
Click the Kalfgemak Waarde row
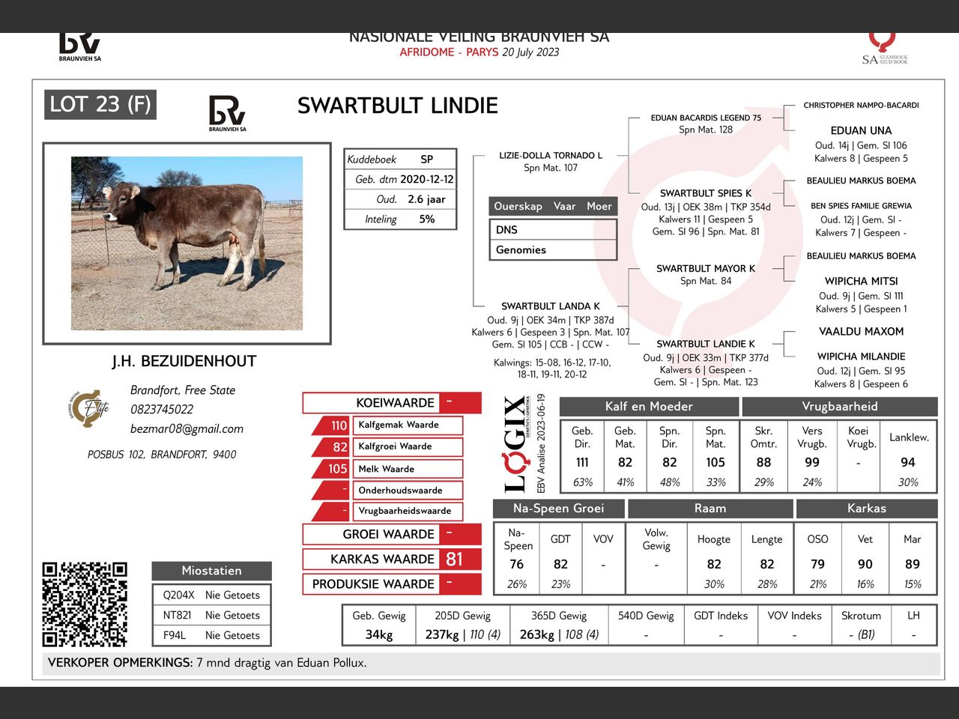pos(387,425)
